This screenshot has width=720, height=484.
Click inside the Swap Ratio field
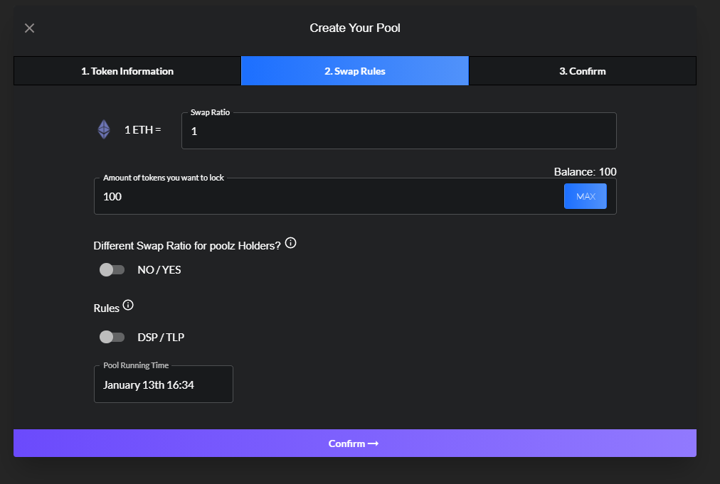[x=398, y=131]
